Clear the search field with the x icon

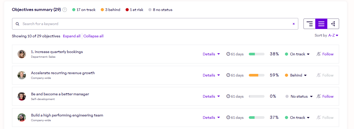tap(294, 24)
